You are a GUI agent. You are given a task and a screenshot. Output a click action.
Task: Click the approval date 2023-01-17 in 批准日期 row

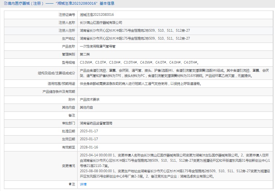point(89,131)
